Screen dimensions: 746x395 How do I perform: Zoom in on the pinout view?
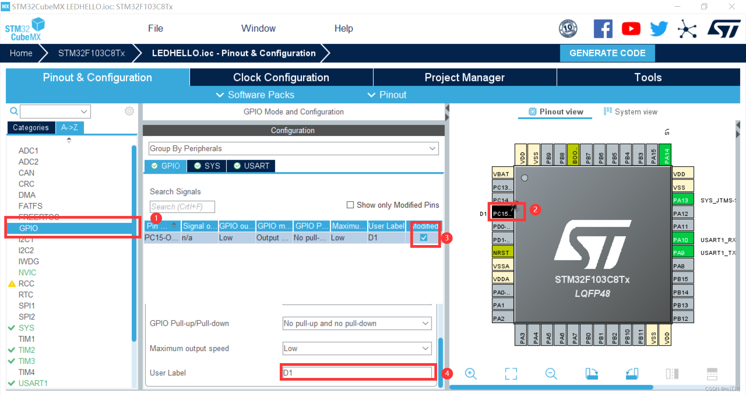coord(471,374)
